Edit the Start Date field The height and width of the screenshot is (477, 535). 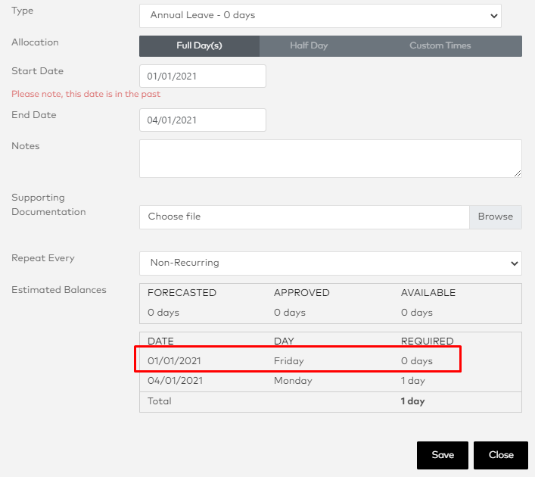203,76
